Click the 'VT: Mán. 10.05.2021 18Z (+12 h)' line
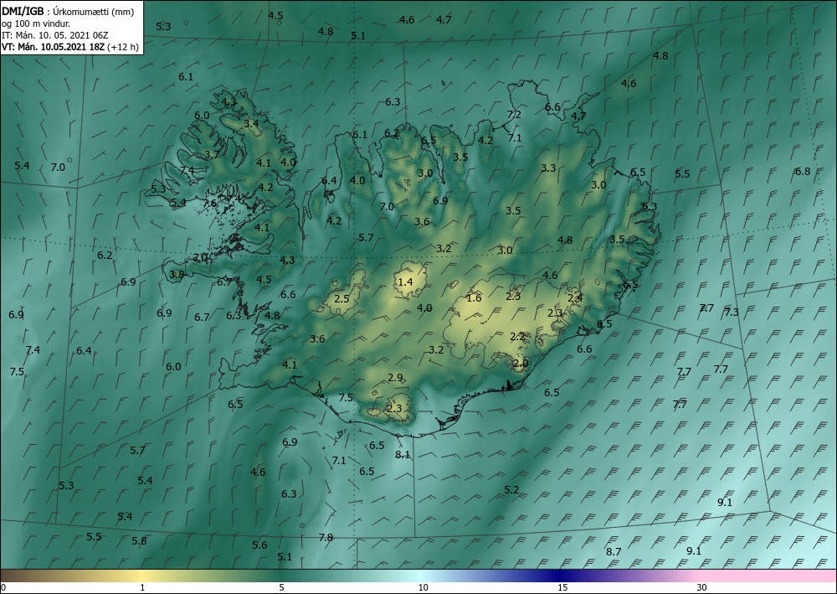Screen dimensions: 837x594 point(70,47)
